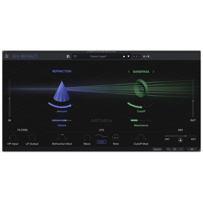
Task: Click the IN level slider
Action: pos(10,98)
